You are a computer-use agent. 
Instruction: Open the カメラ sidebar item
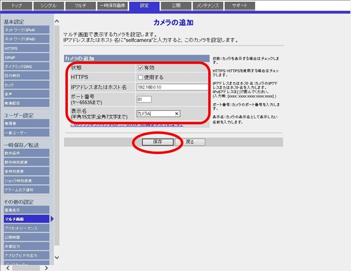click(x=26, y=85)
